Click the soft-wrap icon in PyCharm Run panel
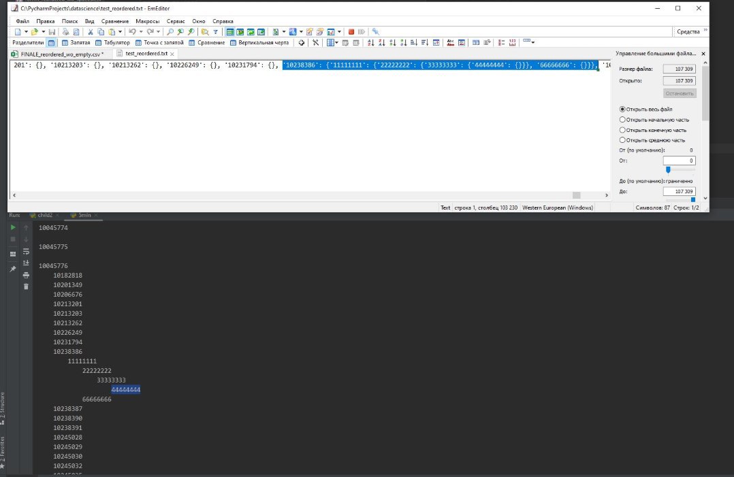This screenshot has width=734, height=477. pyautogui.click(x=26, y=251)
